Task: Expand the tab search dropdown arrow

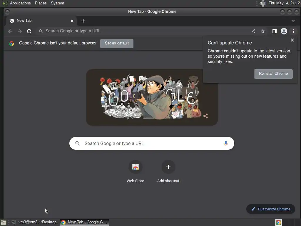Action: pos(293,21)
